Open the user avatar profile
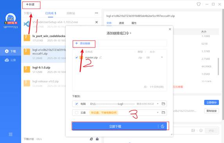This screenshot has height=143, width=224. tap(11, 18)
